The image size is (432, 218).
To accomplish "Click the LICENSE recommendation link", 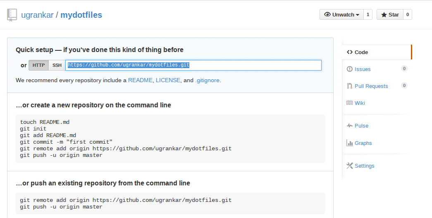I will tap(168, 81).
